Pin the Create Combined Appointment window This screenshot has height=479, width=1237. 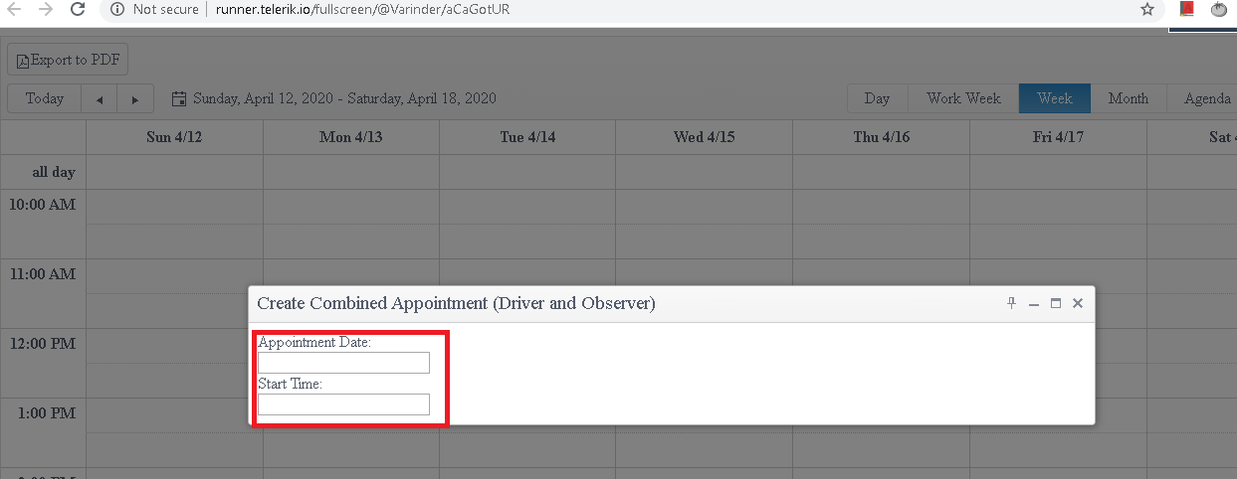(x=1011, y=303)
